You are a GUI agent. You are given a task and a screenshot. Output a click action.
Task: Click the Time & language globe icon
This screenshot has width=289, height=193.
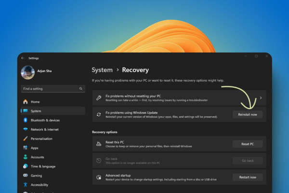click(x=26, y=166)
